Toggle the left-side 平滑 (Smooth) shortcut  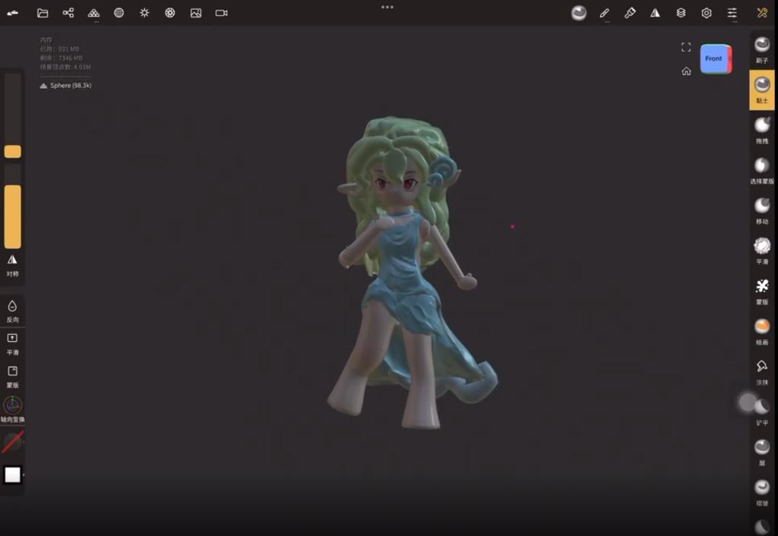click(12, 342)
